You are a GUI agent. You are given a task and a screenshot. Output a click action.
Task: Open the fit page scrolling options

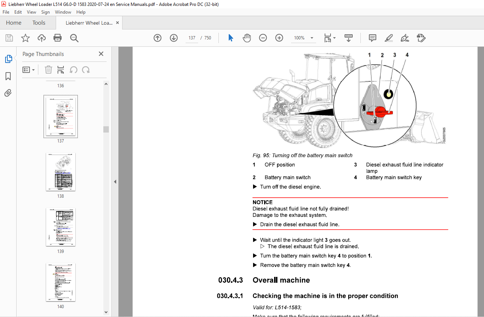click(x=329, y=38)
